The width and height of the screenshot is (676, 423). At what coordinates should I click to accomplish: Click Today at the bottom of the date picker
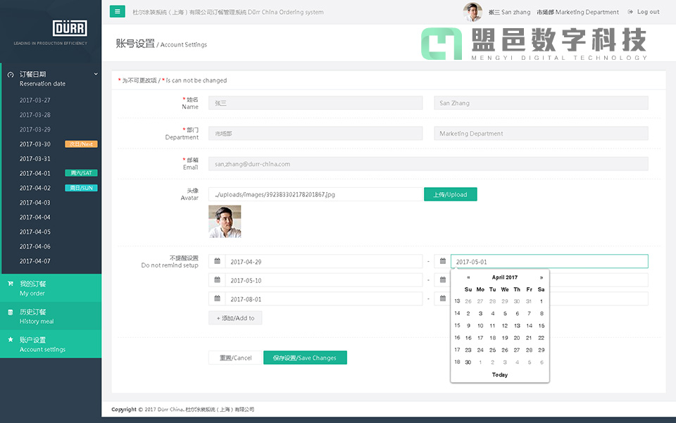[x=500, y=374]
